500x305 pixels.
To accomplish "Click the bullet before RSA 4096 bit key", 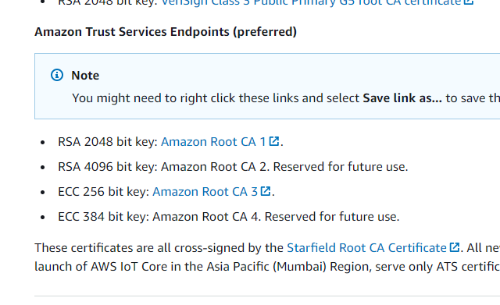I will 43,168.
